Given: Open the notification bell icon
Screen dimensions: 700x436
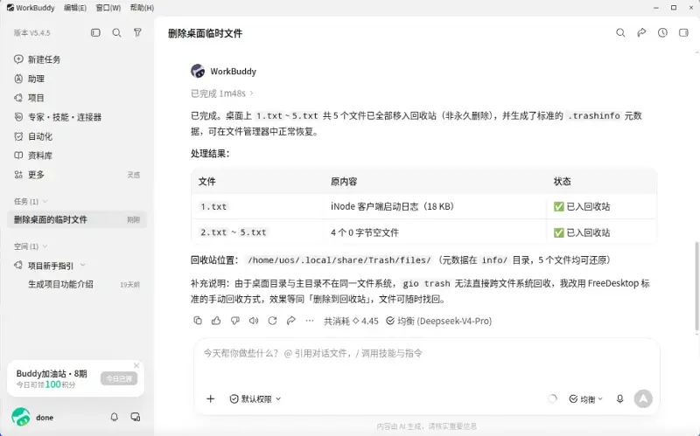Looking at the screenshot, I should tap(115, 417).
